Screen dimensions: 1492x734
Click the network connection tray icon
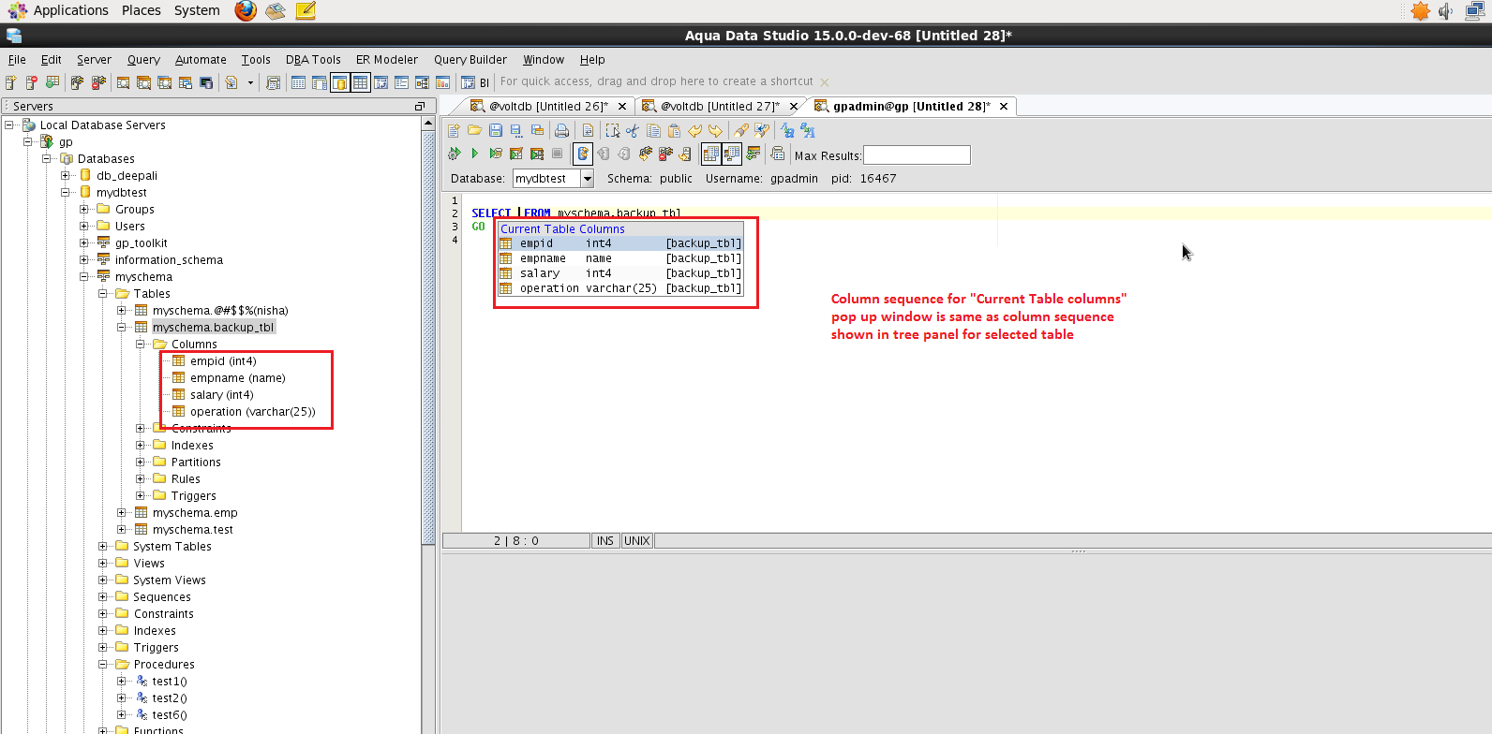[1474, 10]
